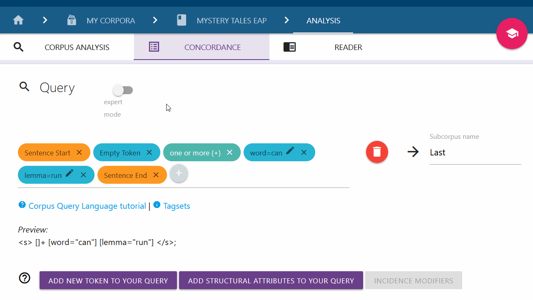This screenshot has height=300, width=533.
Task: Open Corpus Query Language tutorial link
Action: (87, 206)
